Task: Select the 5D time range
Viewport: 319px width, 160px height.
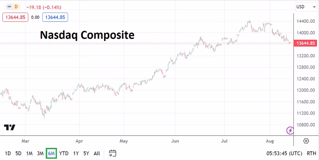Action: click(x=18, y=154)
